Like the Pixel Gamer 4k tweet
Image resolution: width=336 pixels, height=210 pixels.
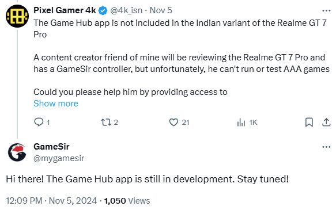pyautogui.click(x=173, y=123)
